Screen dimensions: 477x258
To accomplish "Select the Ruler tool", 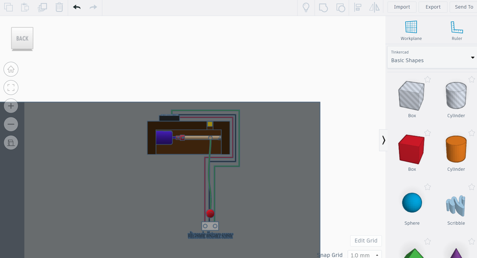I will [457, 31].
